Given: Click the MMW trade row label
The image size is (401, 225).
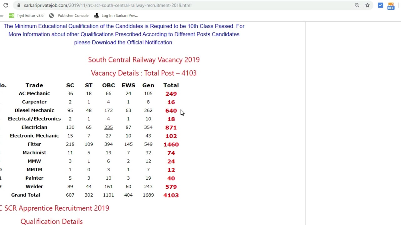Looking at the screenshot, I should (34, 161).
